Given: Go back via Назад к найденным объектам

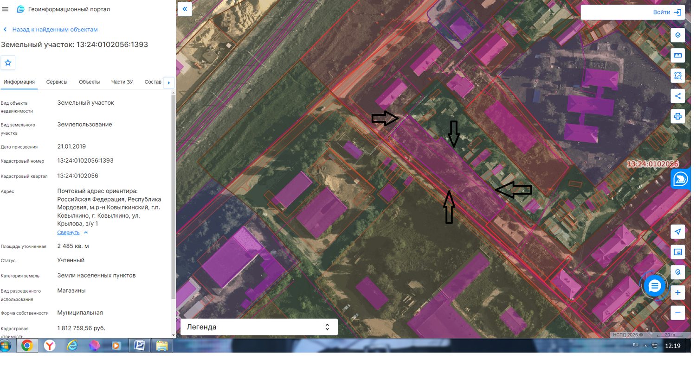Looking at the screenshot, I should click(x=55, y=30).
